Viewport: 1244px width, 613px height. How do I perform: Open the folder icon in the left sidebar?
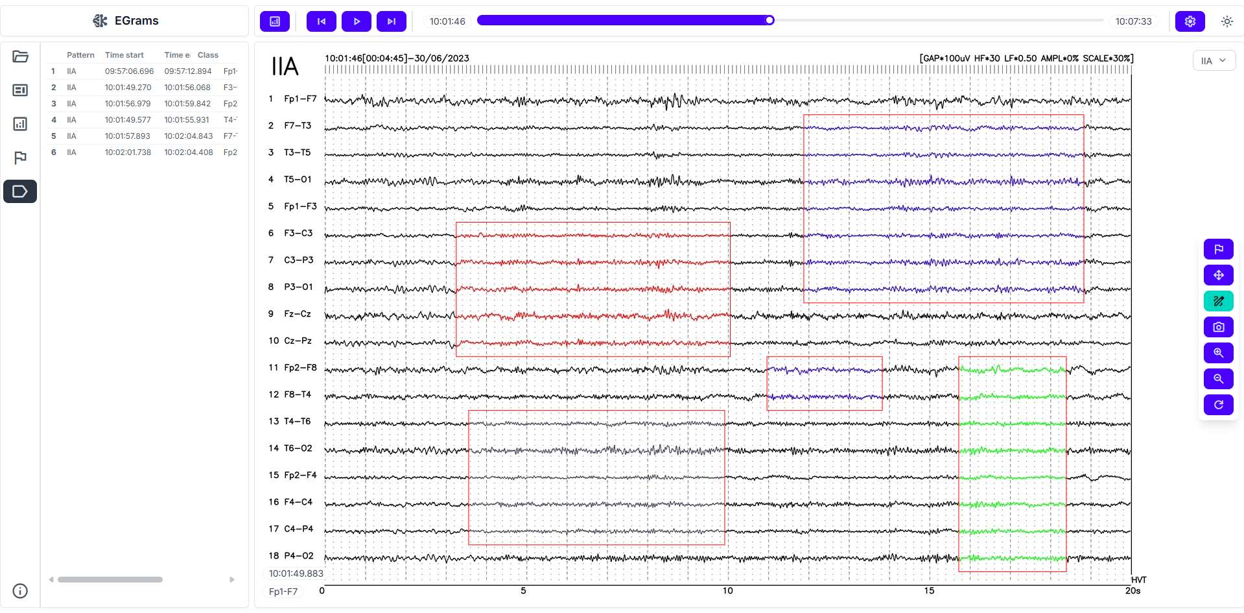point(20,56)
